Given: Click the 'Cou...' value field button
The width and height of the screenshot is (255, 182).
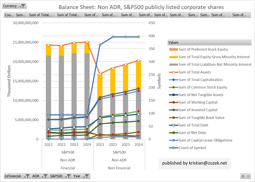Looking at the screenshot, I should [x=9, y=15].
